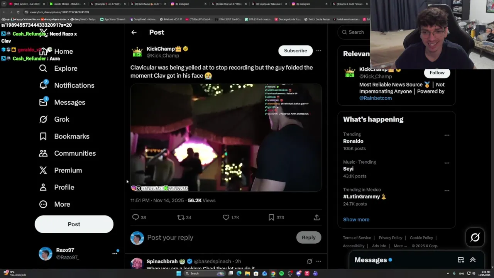Click the Grok icon on Spinachbrah reply
This screenshot has height=278, width=494.
tap(310, 261)
